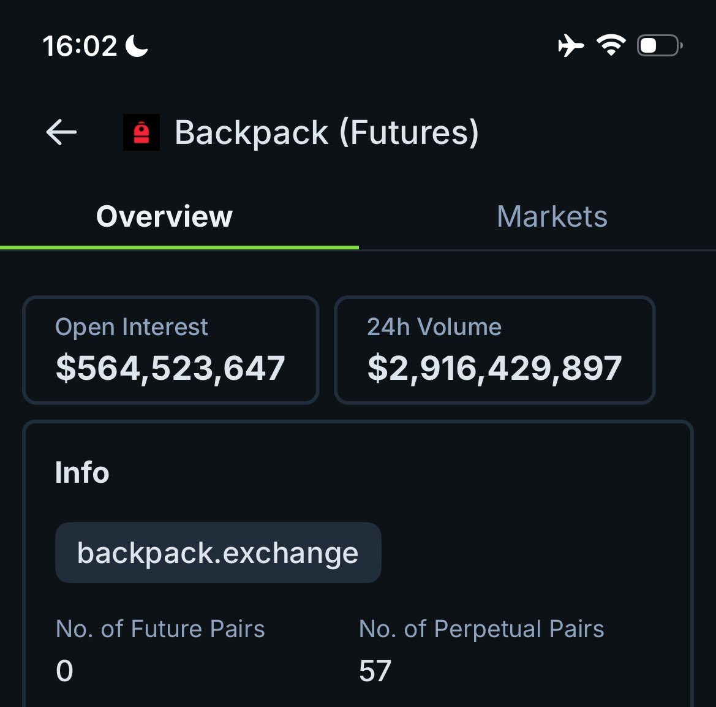Tap the back arrow icon
716x707 pixels.
coord(62,132)
